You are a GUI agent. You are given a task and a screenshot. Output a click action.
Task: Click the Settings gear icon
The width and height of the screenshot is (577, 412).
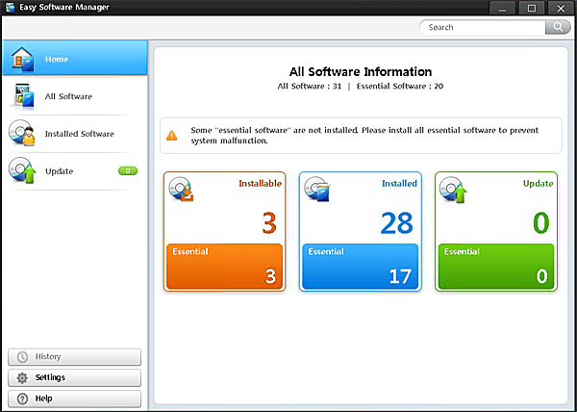(x=22, y=377)
